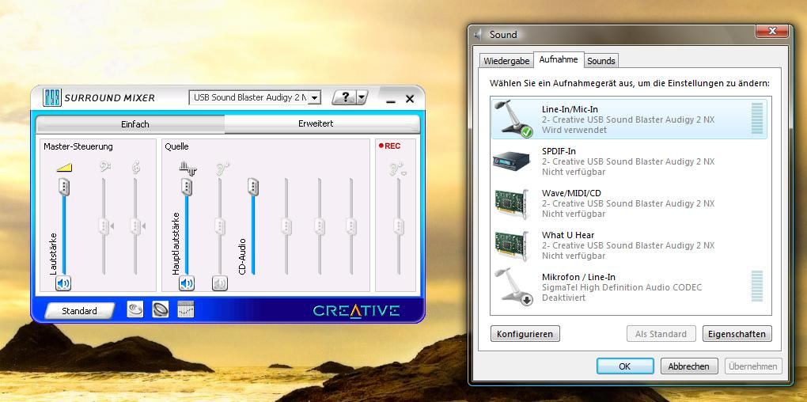Click the Wave/MIDI/CD sound card icon

pyautogui.click(x=512, y=203)
